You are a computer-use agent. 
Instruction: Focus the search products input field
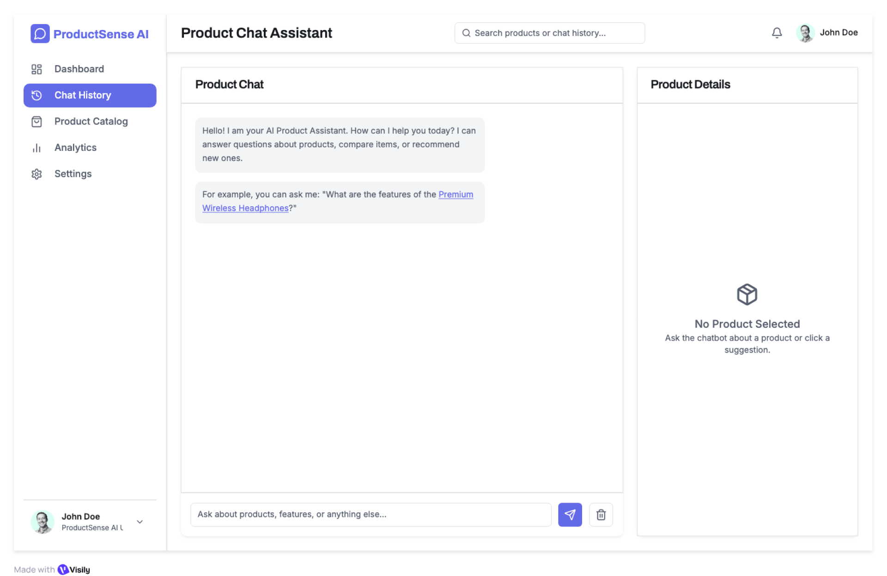[554, 33]
